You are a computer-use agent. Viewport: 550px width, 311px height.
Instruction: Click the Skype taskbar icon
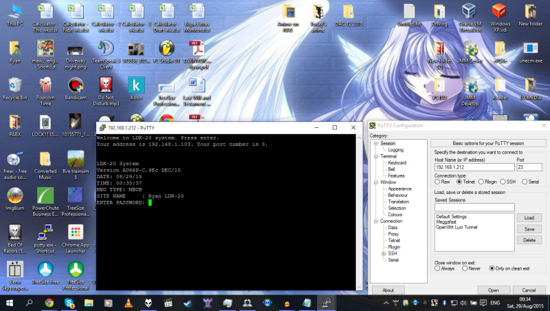[69, 303]
